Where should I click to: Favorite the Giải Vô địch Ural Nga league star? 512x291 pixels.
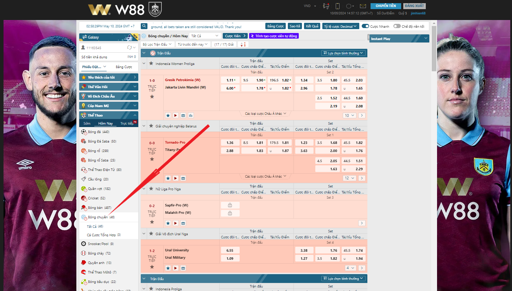(151, 234)
